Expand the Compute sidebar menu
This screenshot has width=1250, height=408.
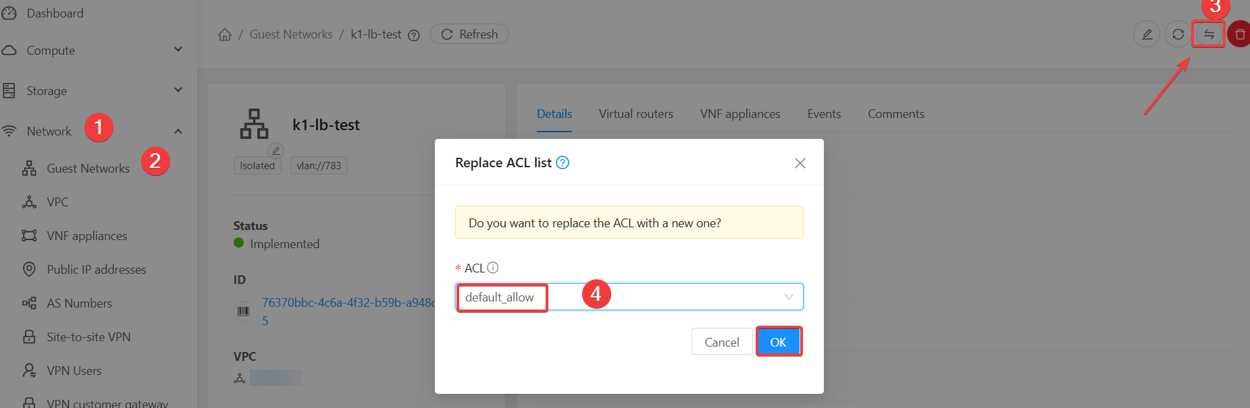(178, 49)
